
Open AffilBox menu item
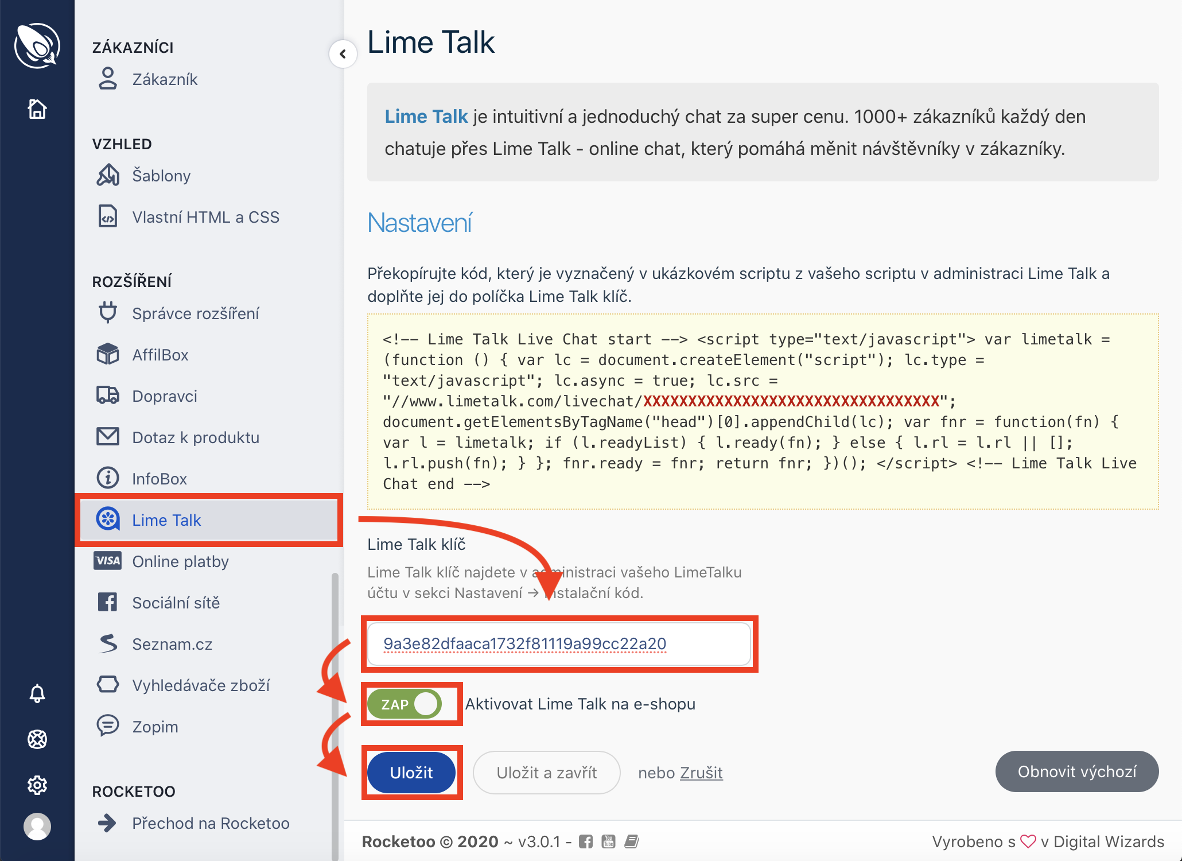click(160, 355)
